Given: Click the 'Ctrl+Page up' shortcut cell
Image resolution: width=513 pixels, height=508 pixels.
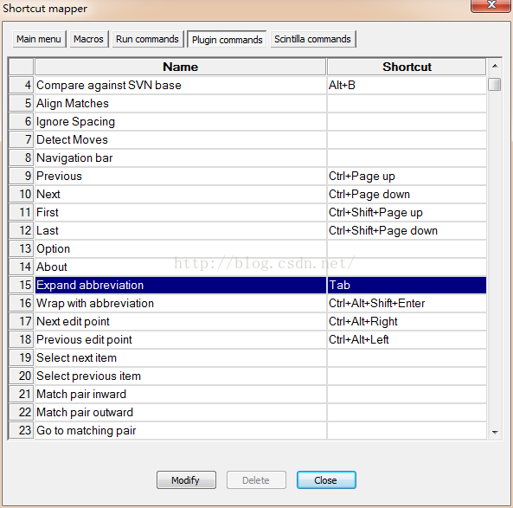Looking at the screenshot, I should [x=407, y=176].
